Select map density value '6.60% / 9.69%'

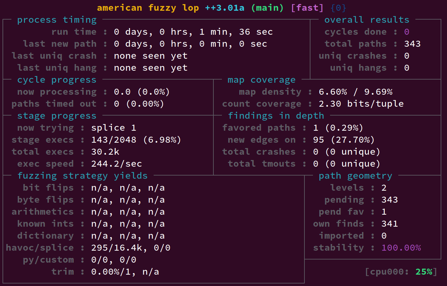coord(356,92)
